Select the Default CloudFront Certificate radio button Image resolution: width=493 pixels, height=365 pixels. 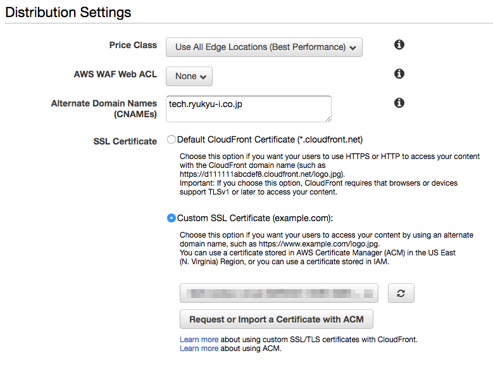tap(172, 139)
